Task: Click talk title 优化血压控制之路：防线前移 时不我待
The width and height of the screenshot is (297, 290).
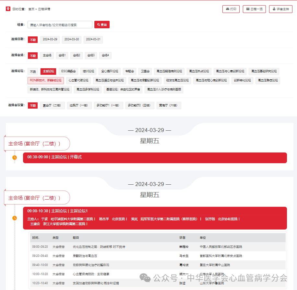Action: click(x=99, y=247)
